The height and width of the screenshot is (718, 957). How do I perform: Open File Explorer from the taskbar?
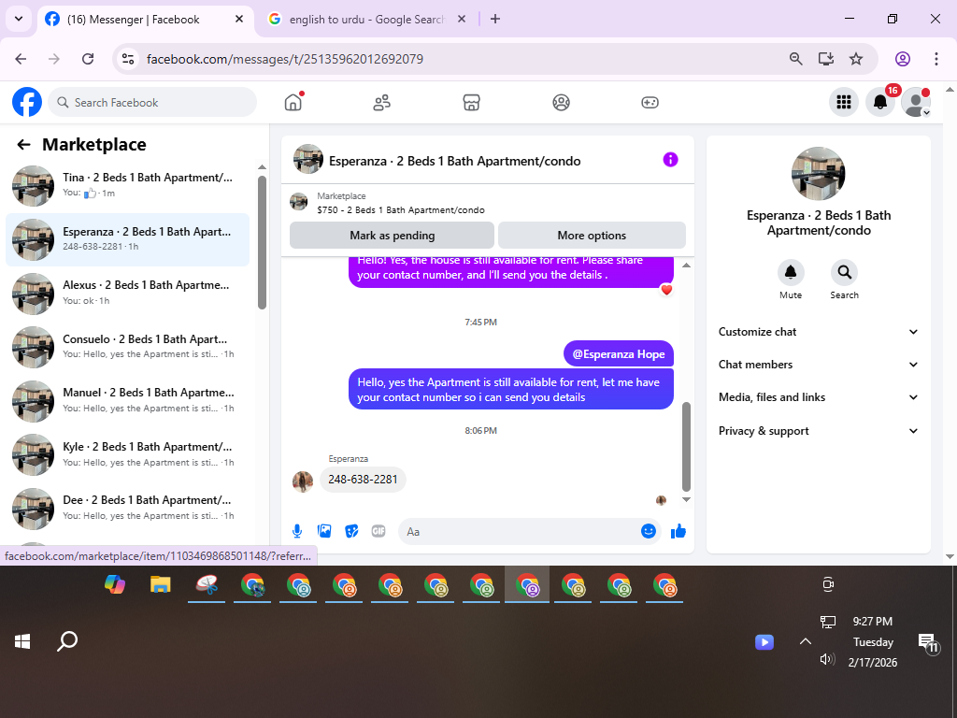(x=161, y=584)
